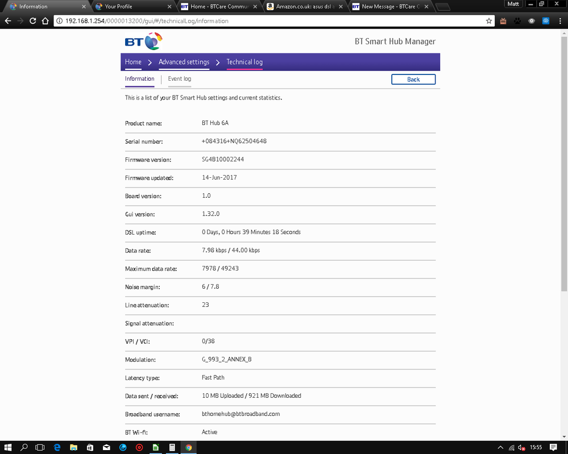The image size is (568, 454).
Task: Click bthomehub@btbroadband.com username
Action: 241,414
